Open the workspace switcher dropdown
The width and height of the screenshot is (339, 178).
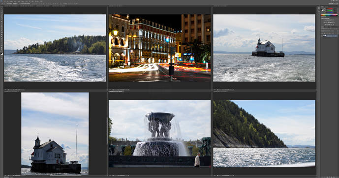pos(333,3)
